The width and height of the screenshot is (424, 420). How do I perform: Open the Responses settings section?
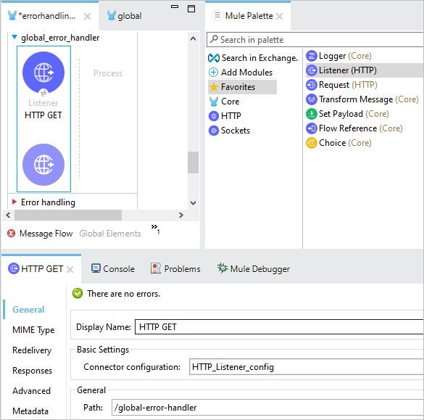[32, 371]
